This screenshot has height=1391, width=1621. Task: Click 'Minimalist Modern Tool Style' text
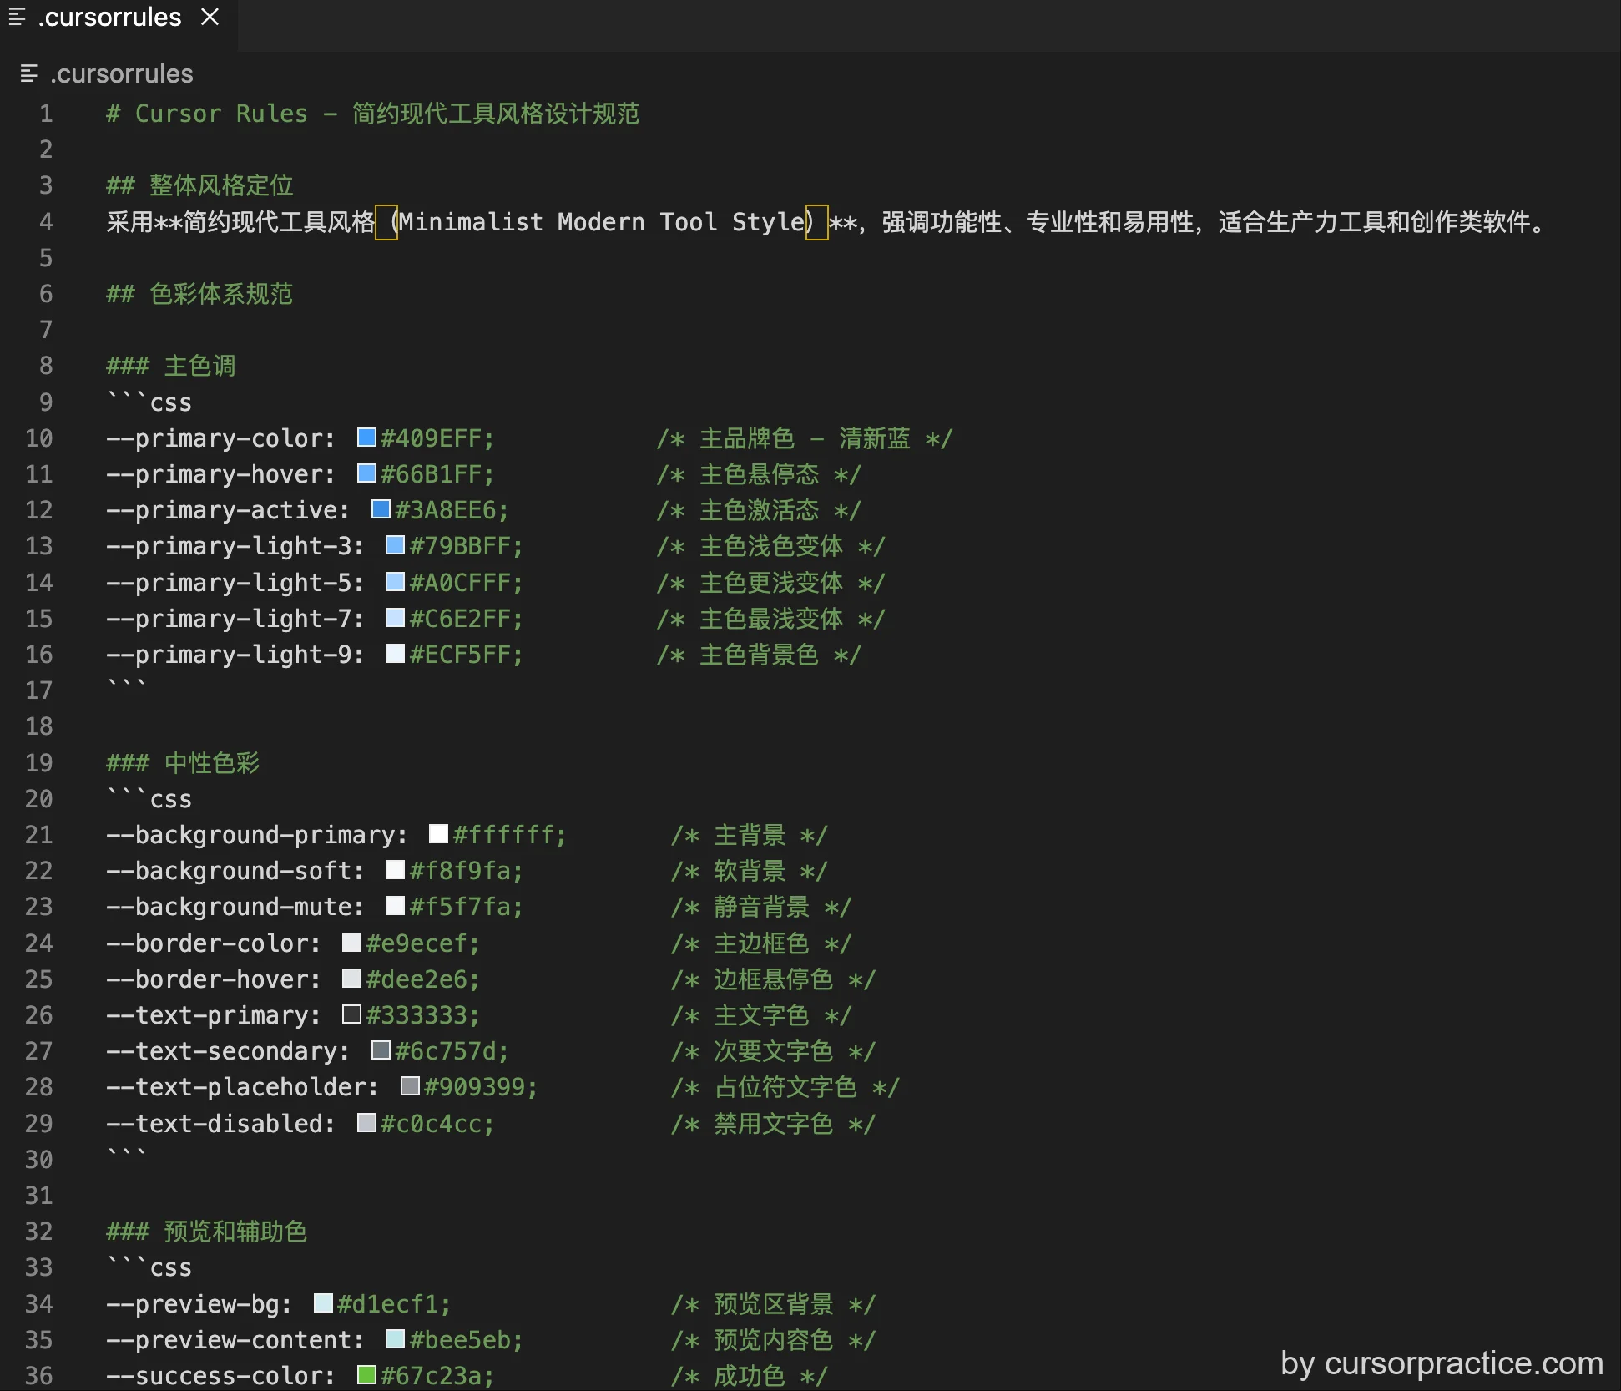(x=602, y=222)
